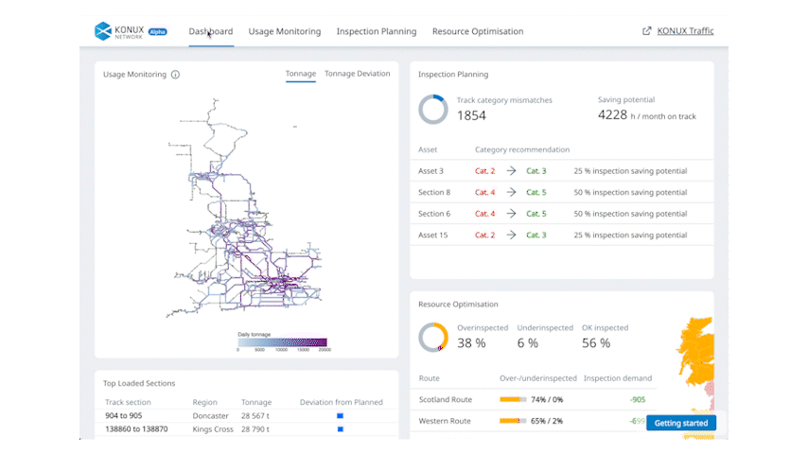This screenshot has width=808, height=454.
Task: Click the external link icon beside KONUX Traffic
Action: point(647,31)
